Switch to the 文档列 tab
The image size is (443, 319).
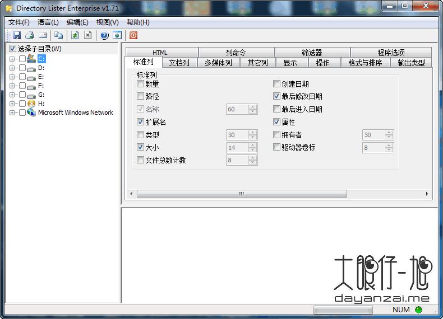point(179,63)
